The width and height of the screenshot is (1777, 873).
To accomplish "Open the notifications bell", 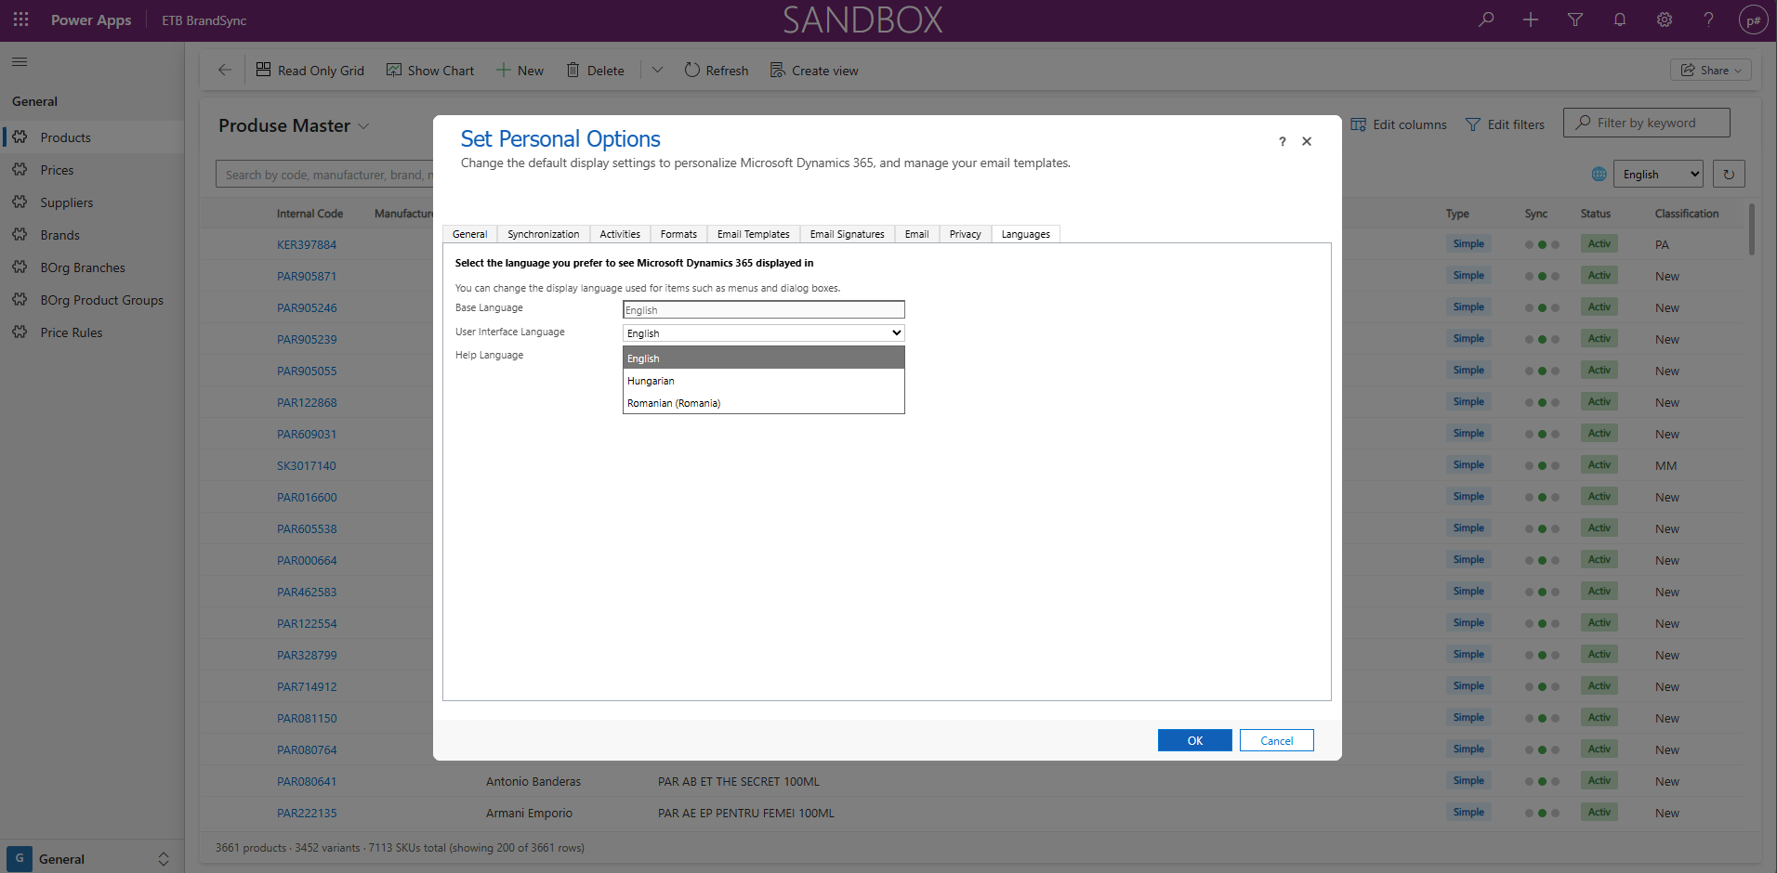I will [1620, 20].
